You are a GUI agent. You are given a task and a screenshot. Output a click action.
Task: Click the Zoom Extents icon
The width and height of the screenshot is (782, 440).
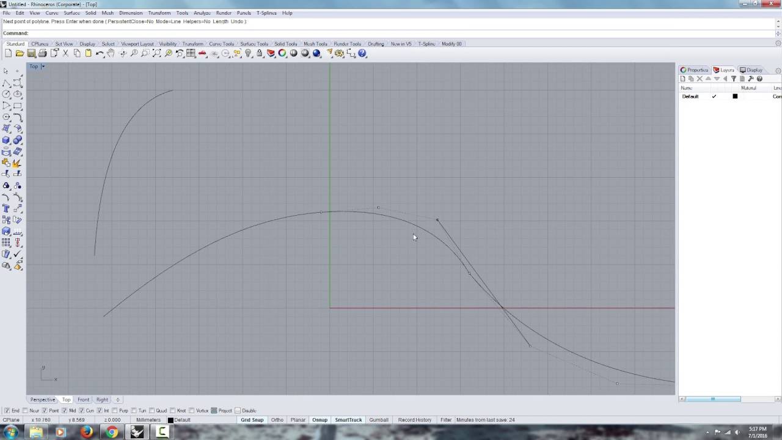click(x=156, y=54)
